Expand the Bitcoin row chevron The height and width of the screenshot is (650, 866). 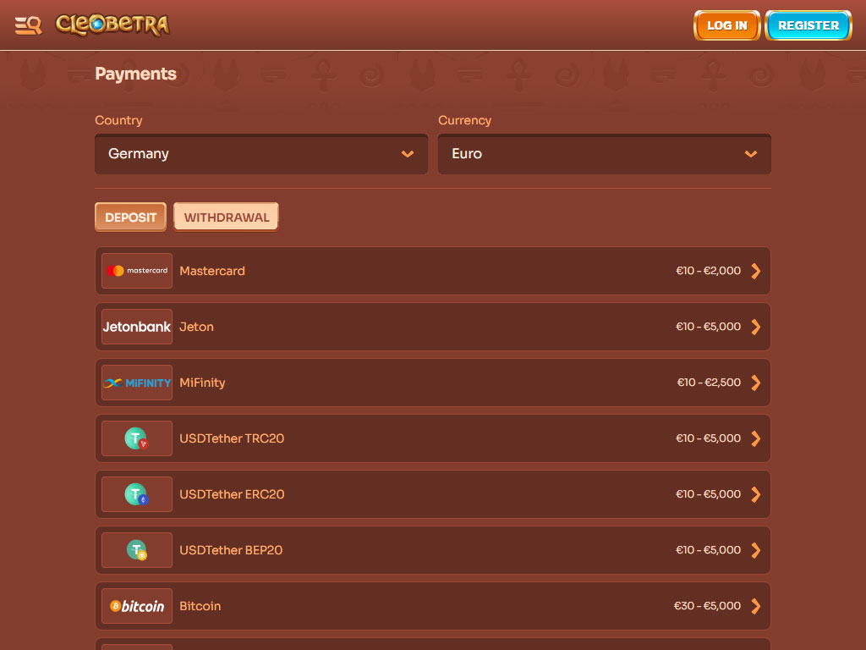point(756,606)
